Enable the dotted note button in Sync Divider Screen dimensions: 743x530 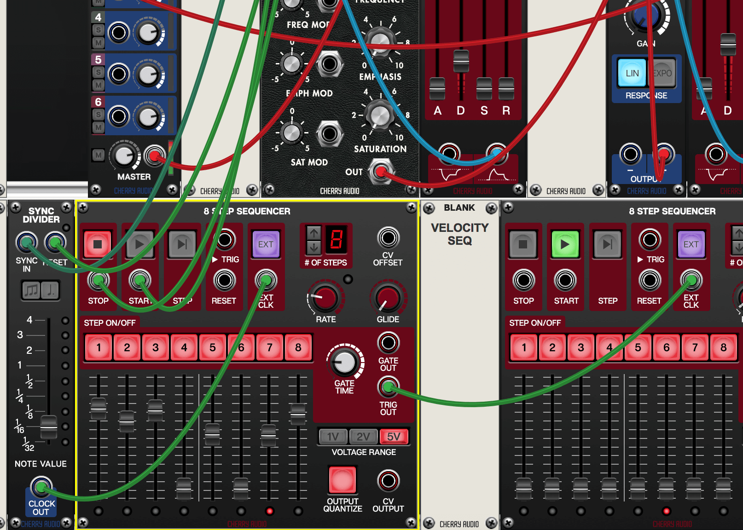(x=50, y=290)
